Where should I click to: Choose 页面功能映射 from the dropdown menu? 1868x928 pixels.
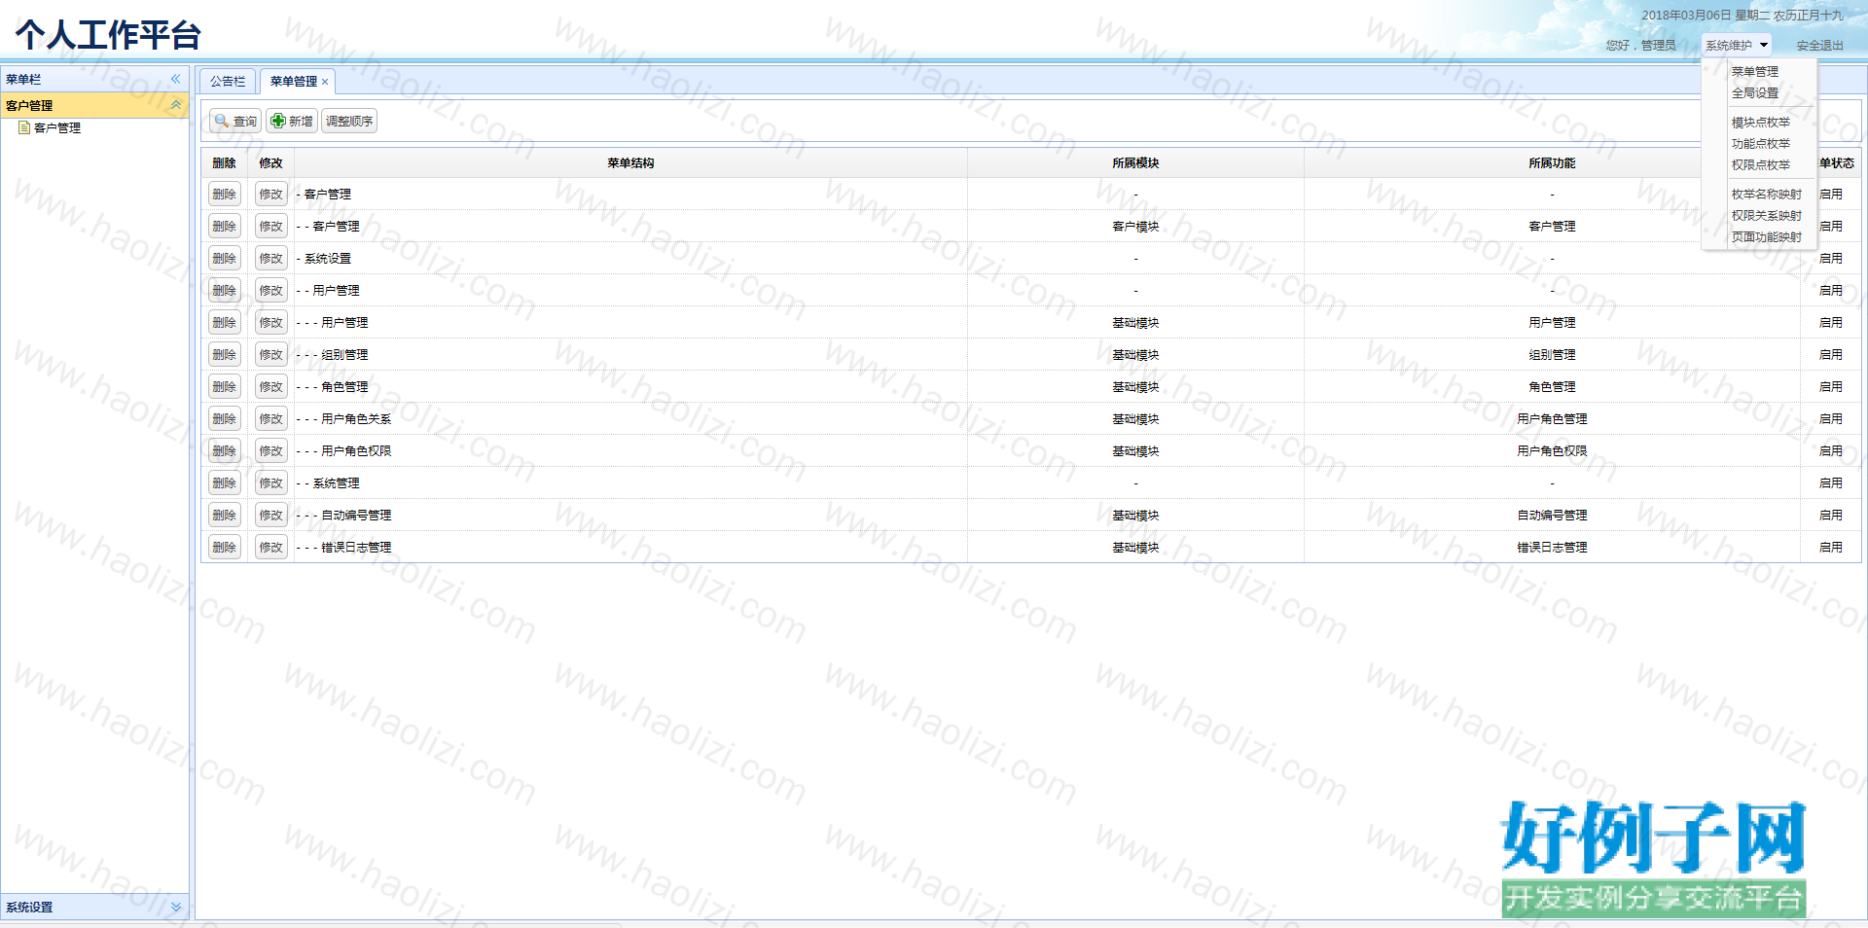1767,236
